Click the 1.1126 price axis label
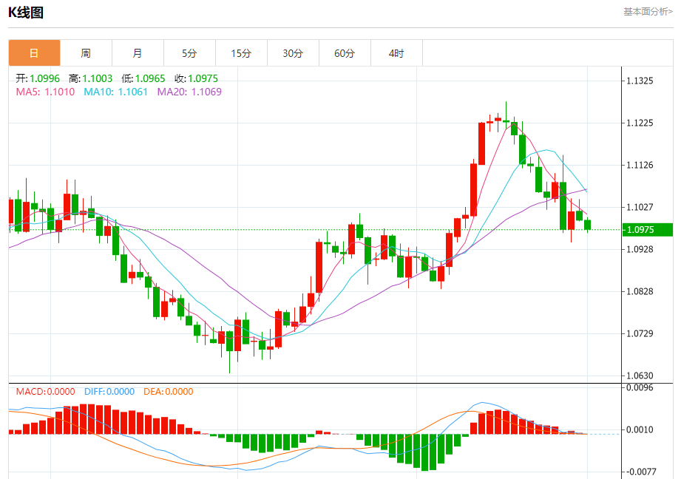 click(640, 165)
